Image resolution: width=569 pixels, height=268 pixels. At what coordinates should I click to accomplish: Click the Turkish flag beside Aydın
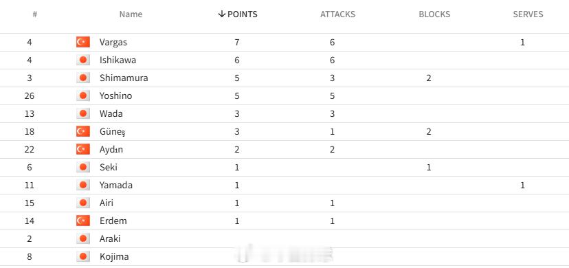point(82,149)
